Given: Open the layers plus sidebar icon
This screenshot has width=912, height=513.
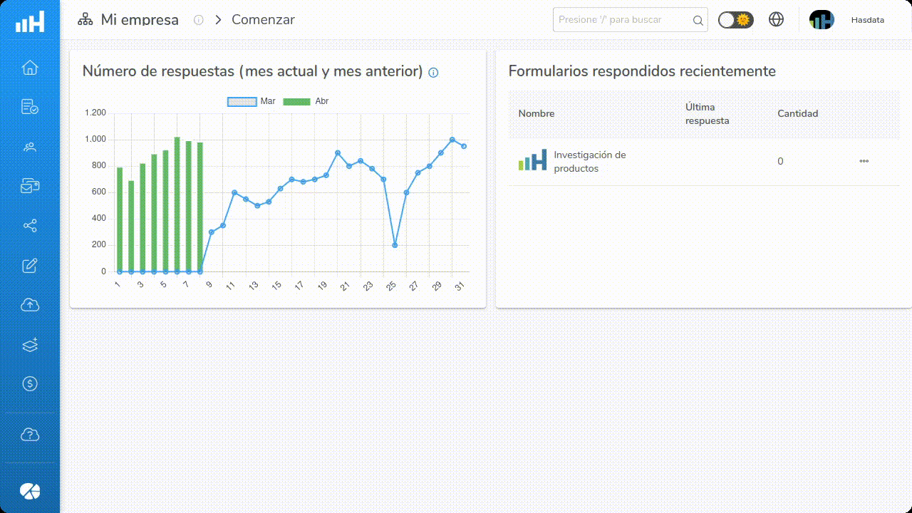Looking at the screenshot, I should tap(30, 345).
